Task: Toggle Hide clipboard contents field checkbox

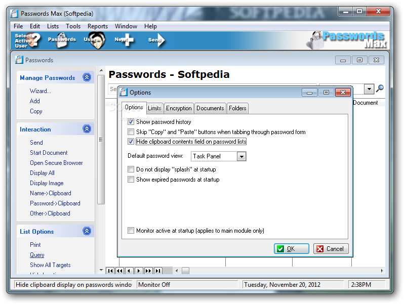Action: click(131, 142)
